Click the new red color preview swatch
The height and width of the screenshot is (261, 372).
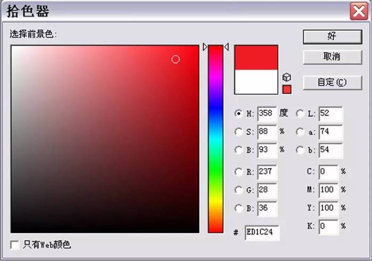[x=256, y=57]
